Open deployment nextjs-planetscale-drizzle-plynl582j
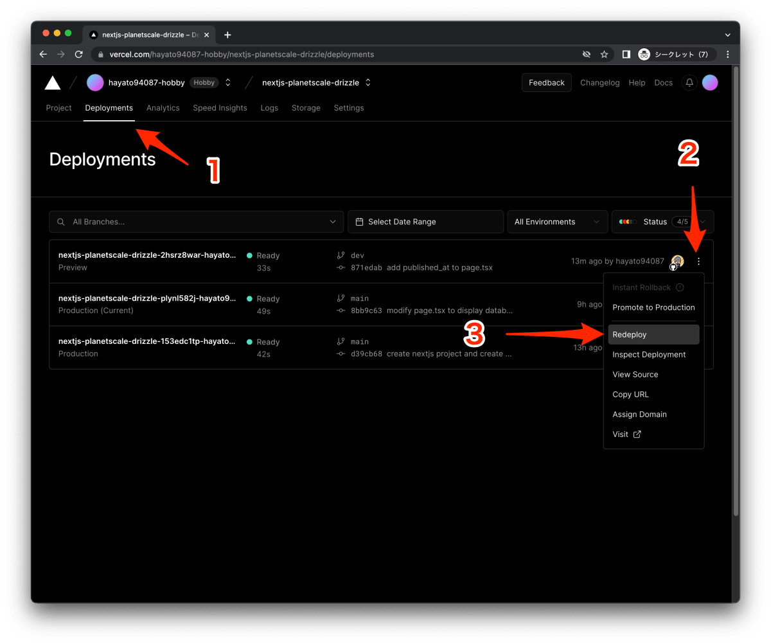The width and height of the screenshot is (771, 644). 147,298
